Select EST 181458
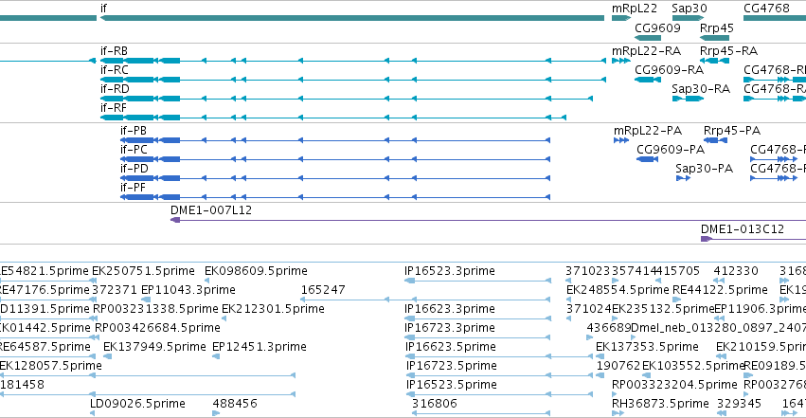 (x=22, y=385)
